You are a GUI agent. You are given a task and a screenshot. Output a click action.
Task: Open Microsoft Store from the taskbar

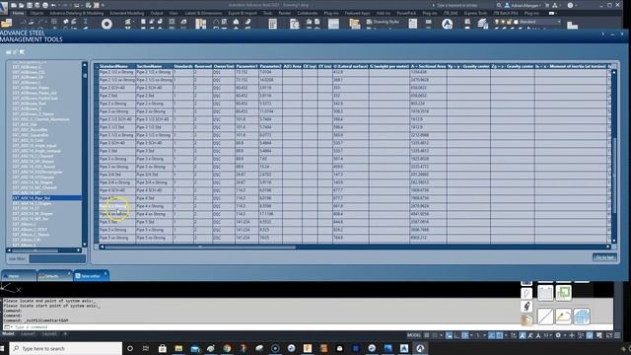[x=163, y=348]
